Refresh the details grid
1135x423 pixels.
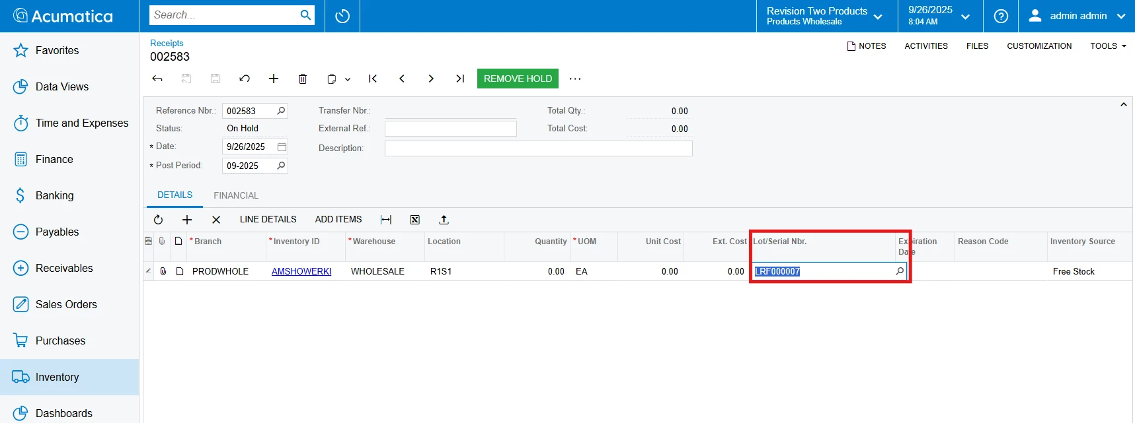158,220
